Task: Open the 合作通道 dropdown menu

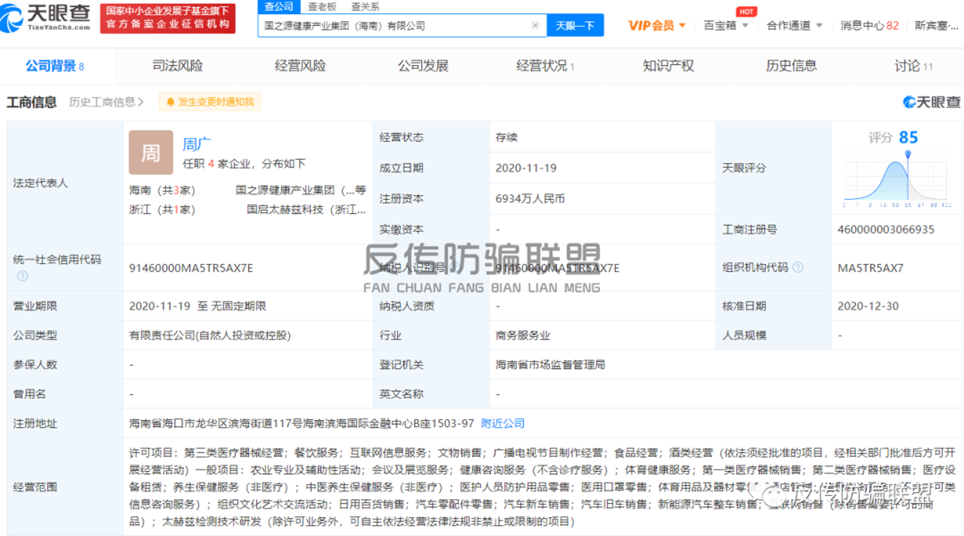Action: click(794, 25)
